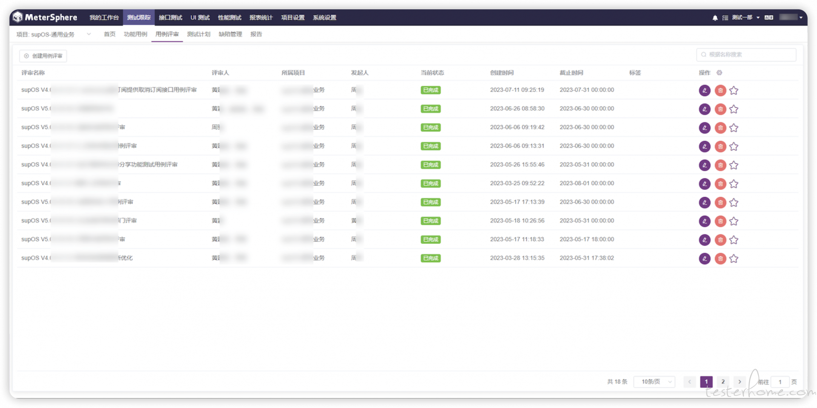817x408 pixels.
Task: Star the review created 2023-03-25 09:52:22
Action: [x=734, y=184]
